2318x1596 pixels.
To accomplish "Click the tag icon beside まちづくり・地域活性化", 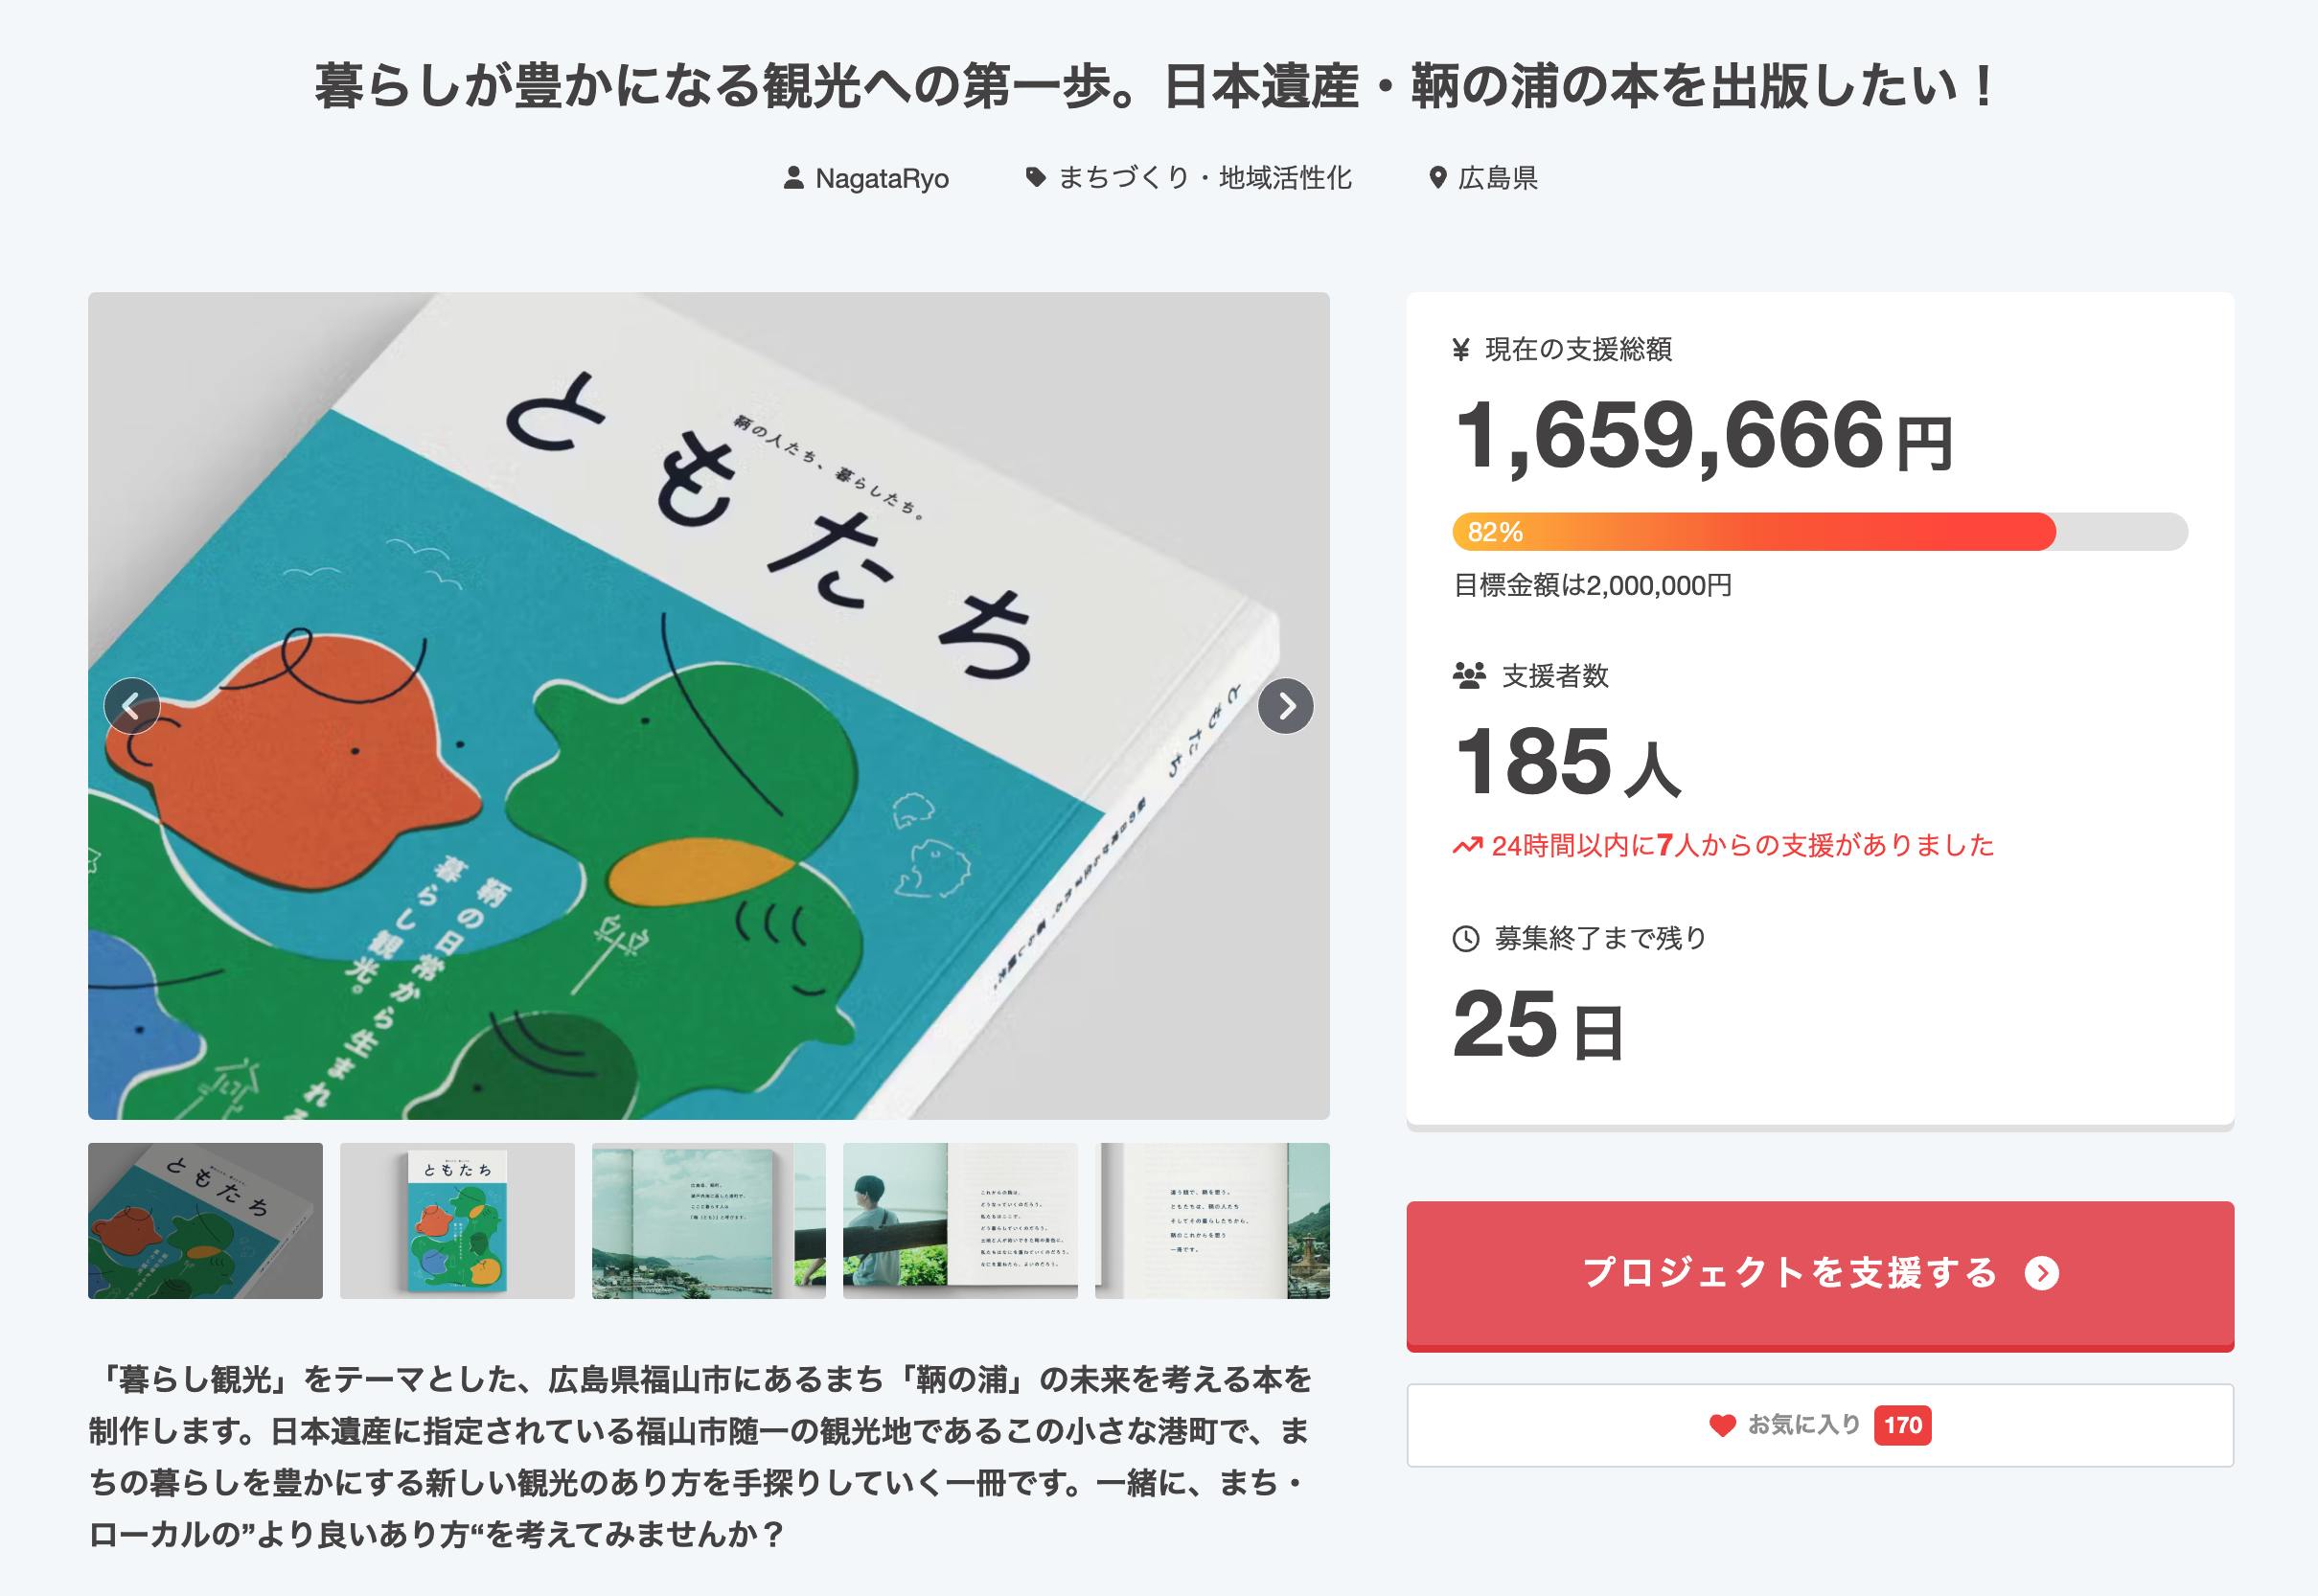I will pyautogui.click(x=1035, y=178).
